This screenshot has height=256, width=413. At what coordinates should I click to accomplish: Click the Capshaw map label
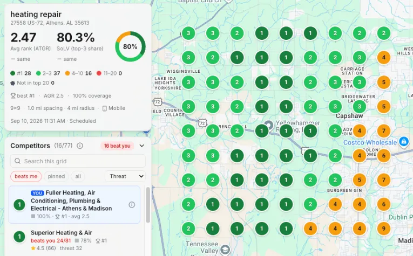[349, 116]
